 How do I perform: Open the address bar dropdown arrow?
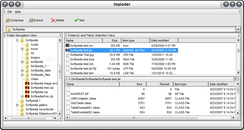click(238, 29)
